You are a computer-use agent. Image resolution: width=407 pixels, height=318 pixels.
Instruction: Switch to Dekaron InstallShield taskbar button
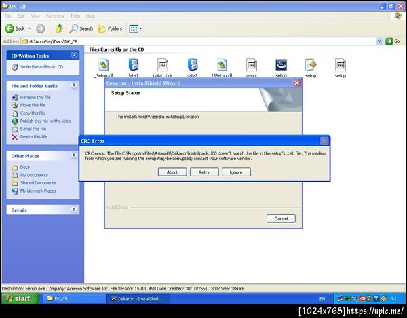pyautogui.click(x=138, y=299)
